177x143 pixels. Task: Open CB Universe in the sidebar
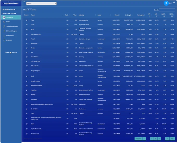11,17
